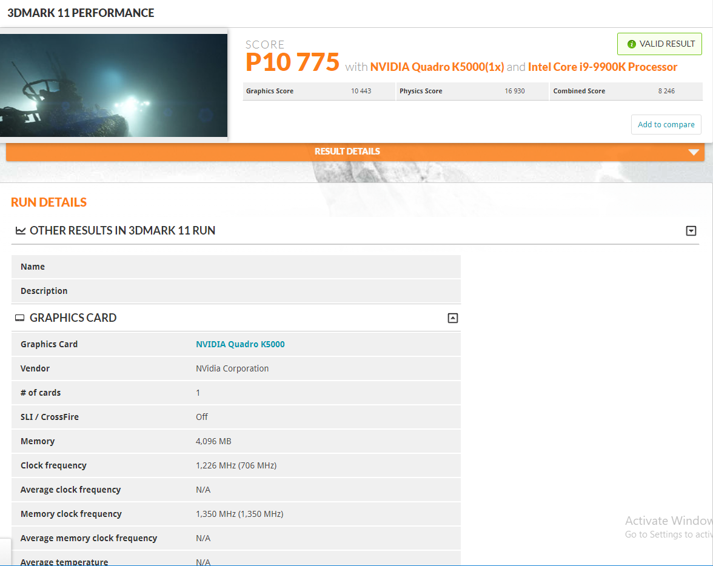
Task: Click the P10 775 score value
Action: tap(292, 62)
